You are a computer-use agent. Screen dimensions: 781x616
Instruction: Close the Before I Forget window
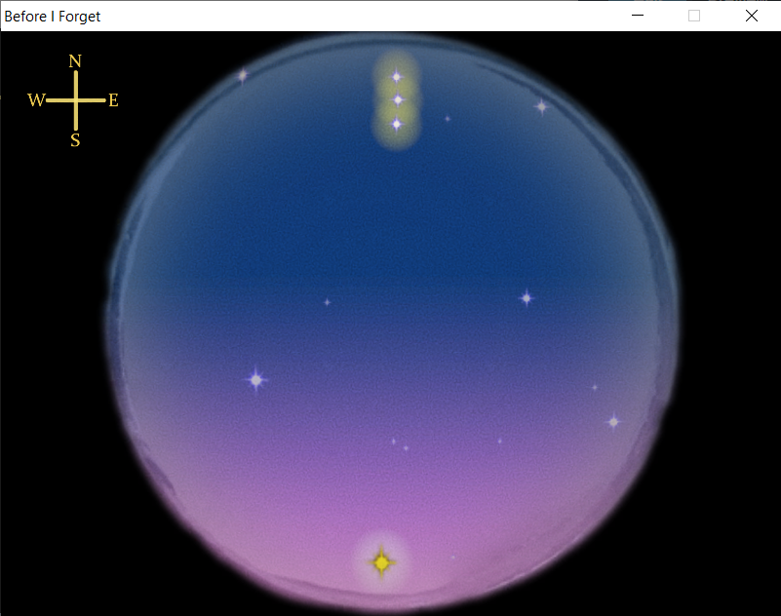click(x=752, y=16)
